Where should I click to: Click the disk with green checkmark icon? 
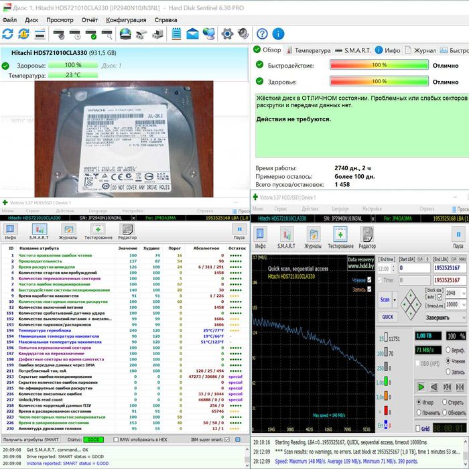tap(91, 33)
